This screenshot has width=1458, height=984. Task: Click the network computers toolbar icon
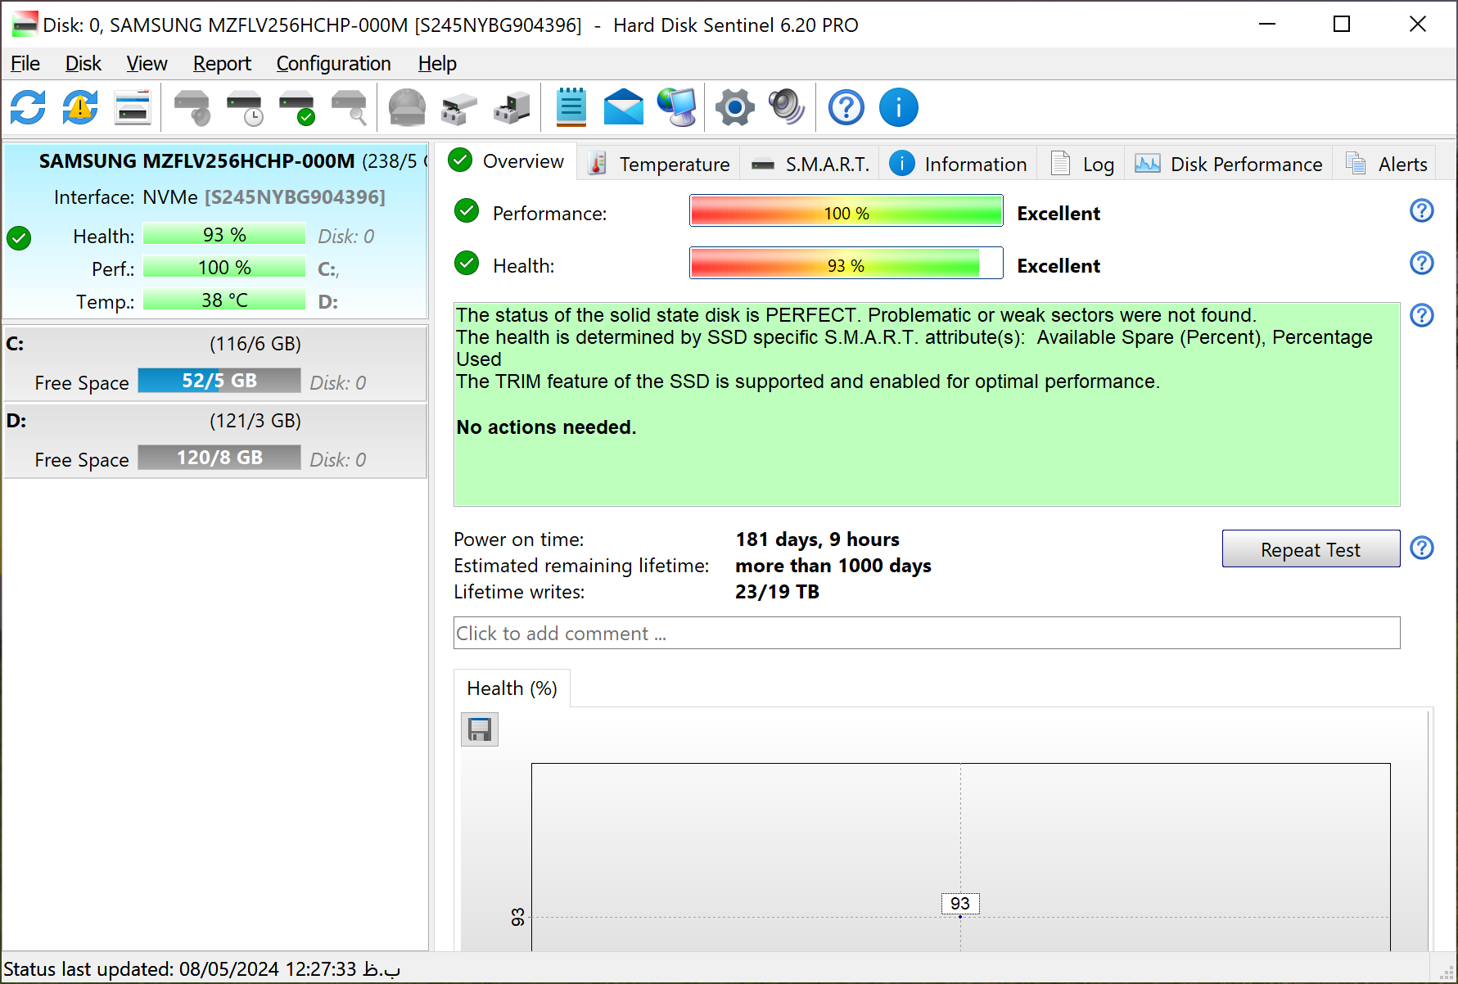pyautogui.click(x=512, y=107)
